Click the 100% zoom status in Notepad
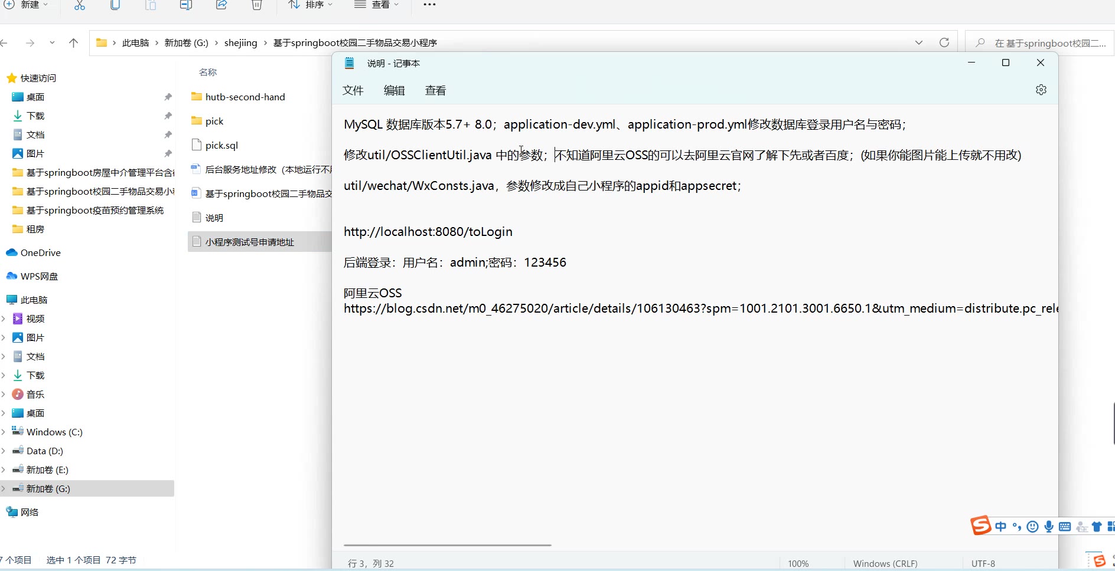The height and width of the screenshot is (571, 1115). 798,564
